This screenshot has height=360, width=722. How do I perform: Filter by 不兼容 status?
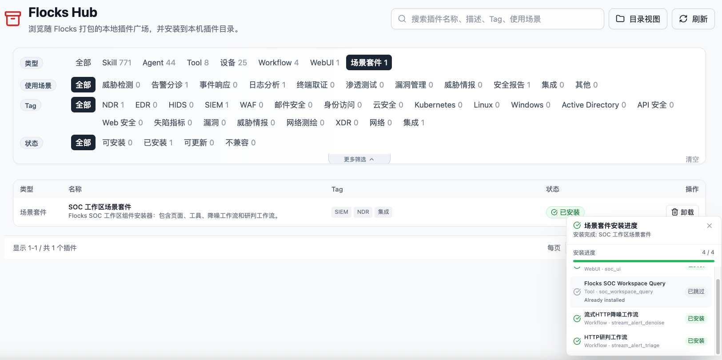pyautogui.click(x=240, y=143)
